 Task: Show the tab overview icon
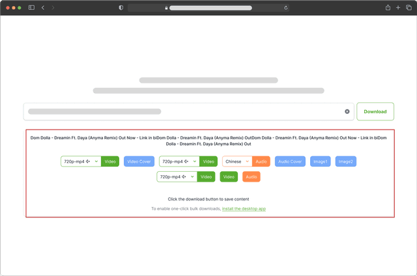point(409,7)
